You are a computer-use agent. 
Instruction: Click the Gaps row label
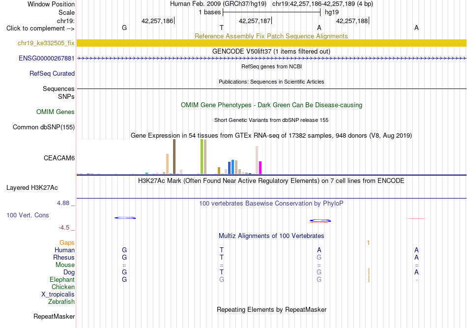point(67,243)
